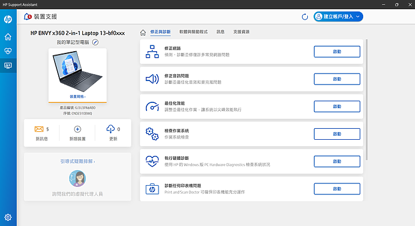Click the updates count 0
The image size is (415, 226).
(119, 129)
